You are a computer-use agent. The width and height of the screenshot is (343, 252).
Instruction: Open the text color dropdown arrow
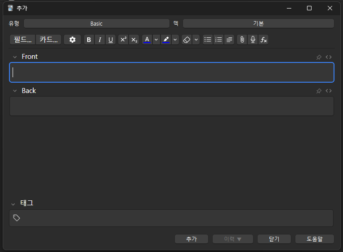156,40
